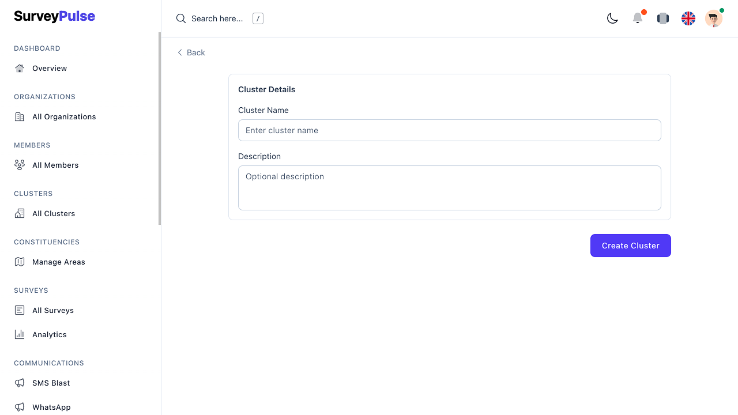Open the notifications bell
This screenshot has width=738, height=415.
click(638, 18)
